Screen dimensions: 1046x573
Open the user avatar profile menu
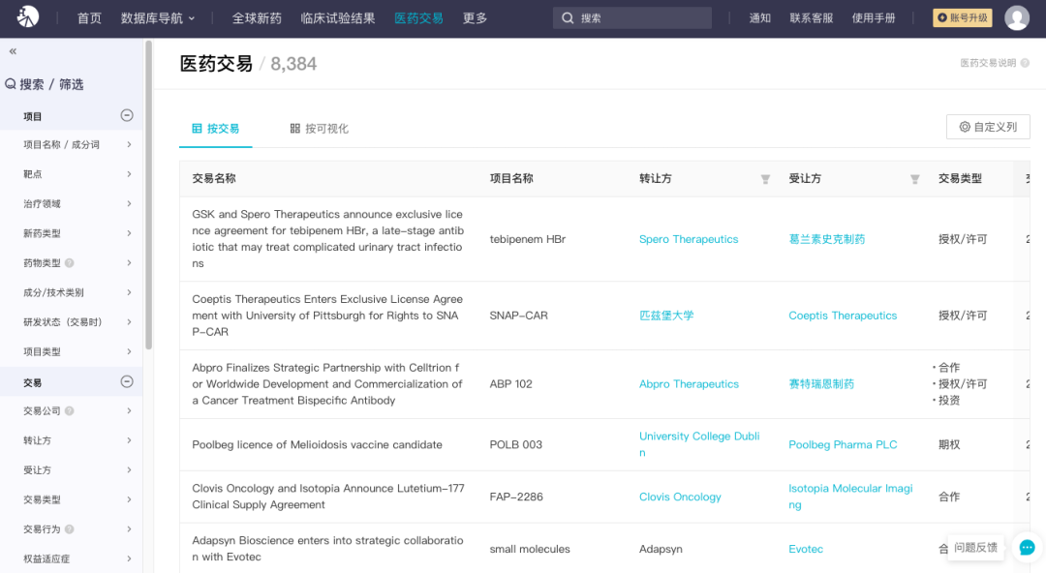tap(1017, 18)
